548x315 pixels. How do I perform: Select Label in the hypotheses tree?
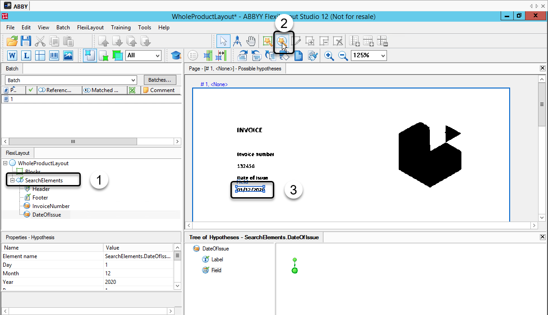click(x=217, y=259)
